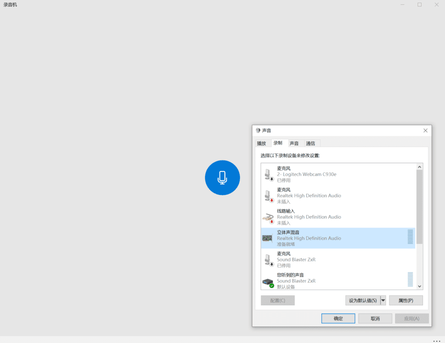Start recording with the blue microphone button
This screenshot has width=445, height=343.
coord(222,178)
